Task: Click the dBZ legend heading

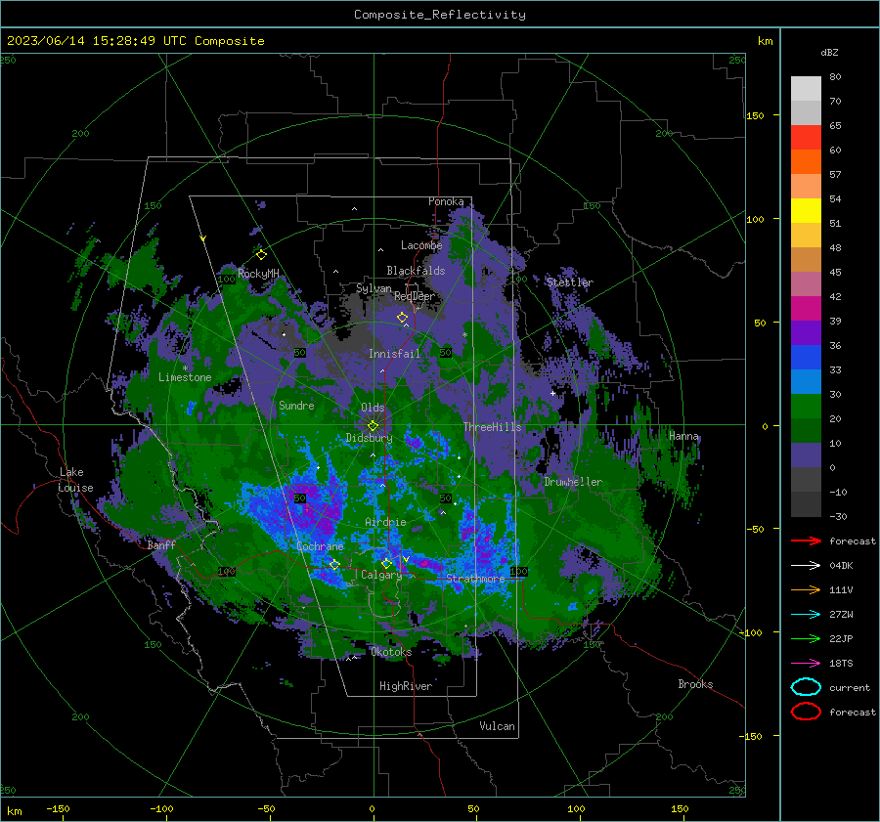Action: (829, 52)
